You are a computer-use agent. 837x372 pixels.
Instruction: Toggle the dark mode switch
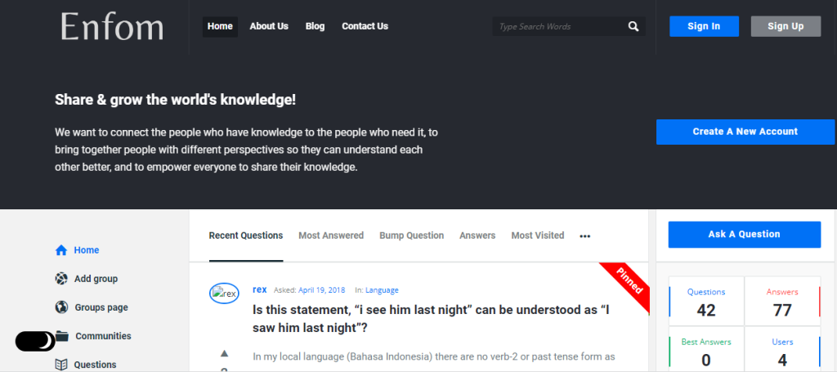35,341
